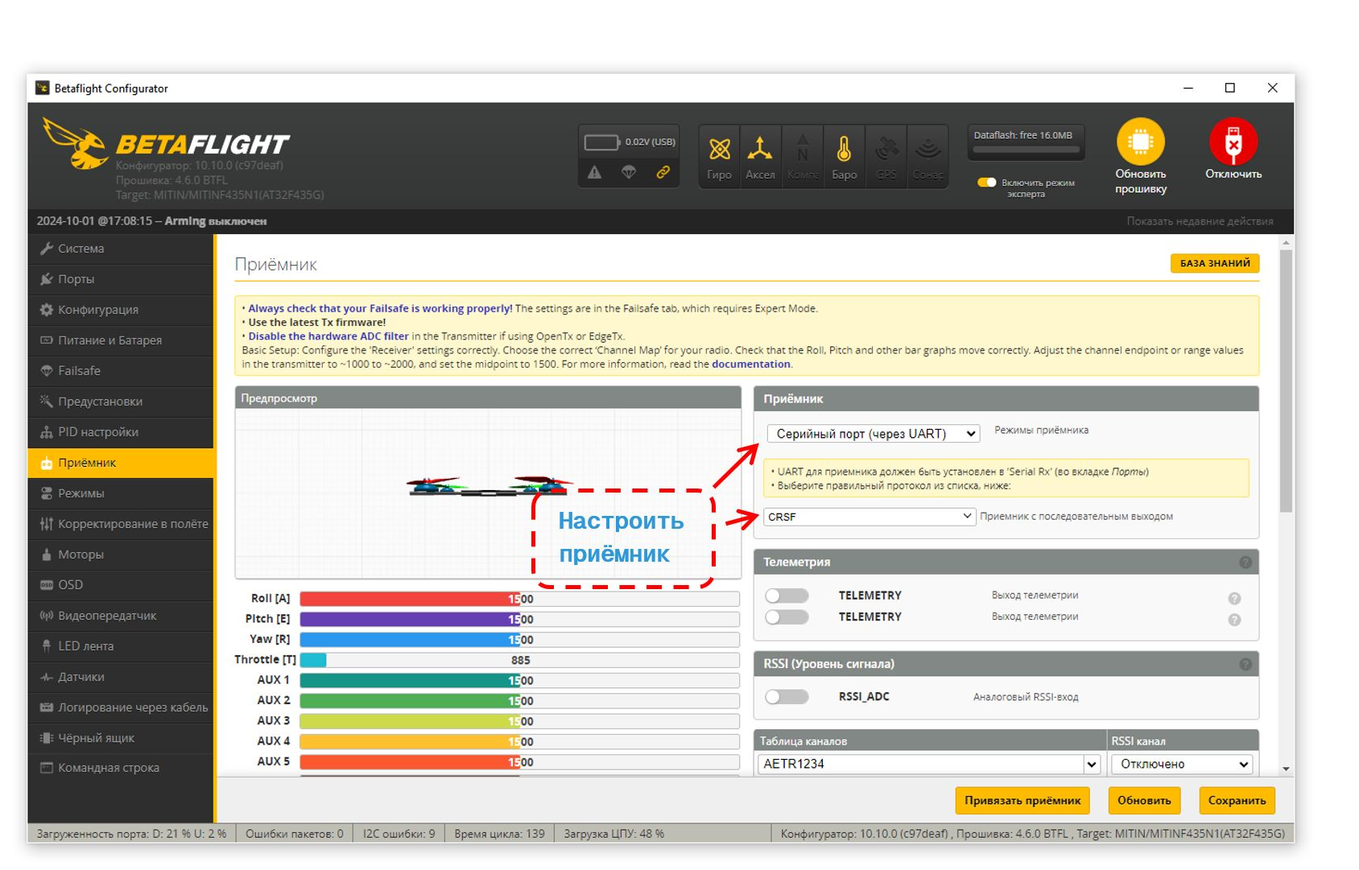Select the Приёмник tab
The height and width of the screenshot is (870, 1359).
pos(121,463)
